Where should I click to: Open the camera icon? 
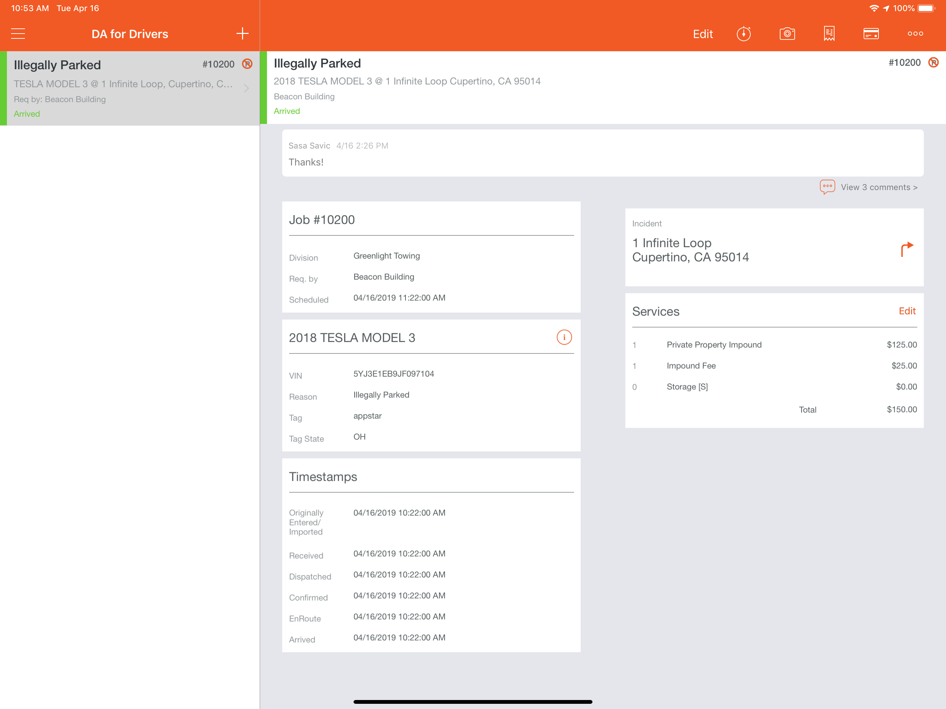pyautogui.click(x=787, y=33)
